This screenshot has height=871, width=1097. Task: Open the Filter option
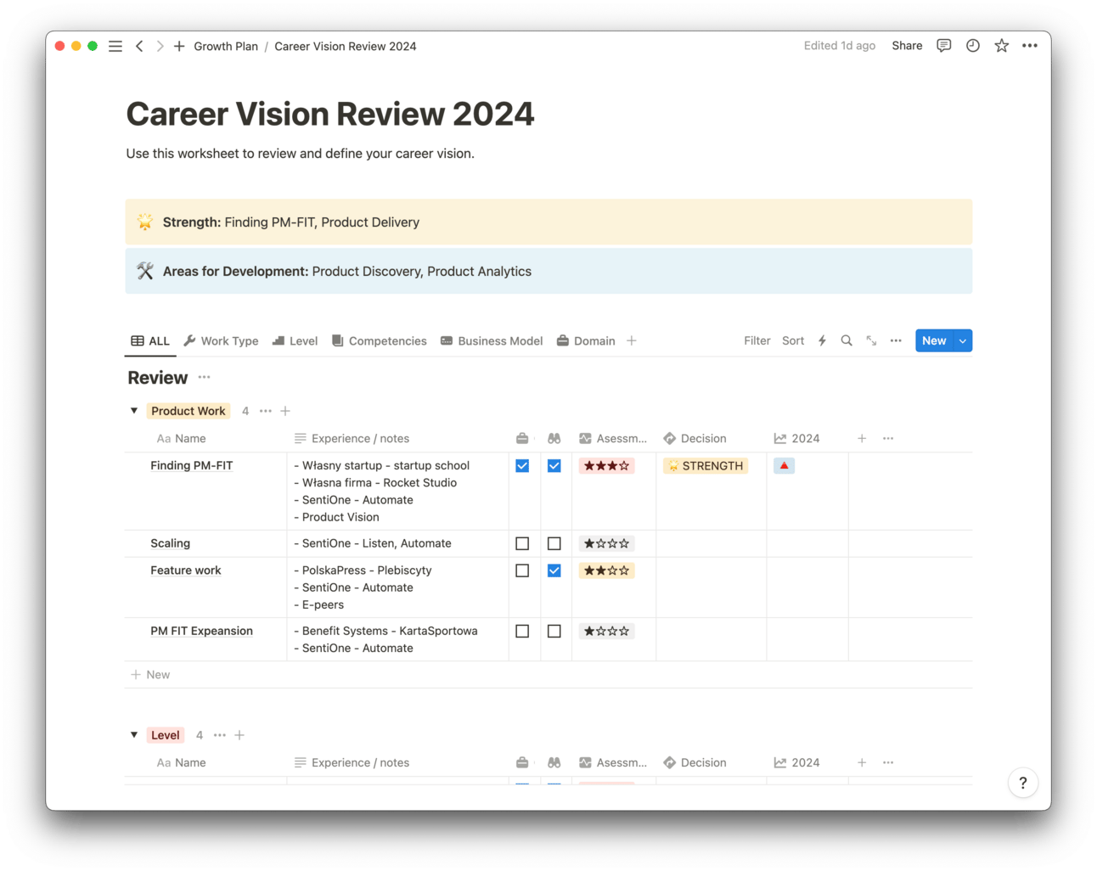757,340
